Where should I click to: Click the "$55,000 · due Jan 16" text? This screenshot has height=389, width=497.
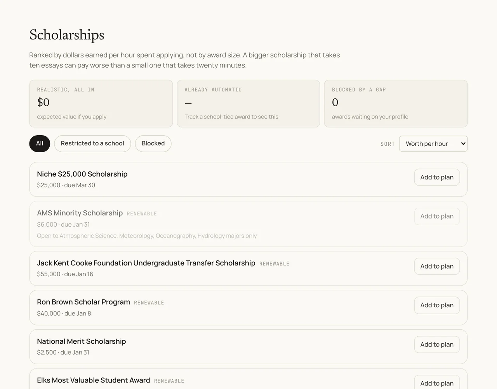tap(65, 274)
